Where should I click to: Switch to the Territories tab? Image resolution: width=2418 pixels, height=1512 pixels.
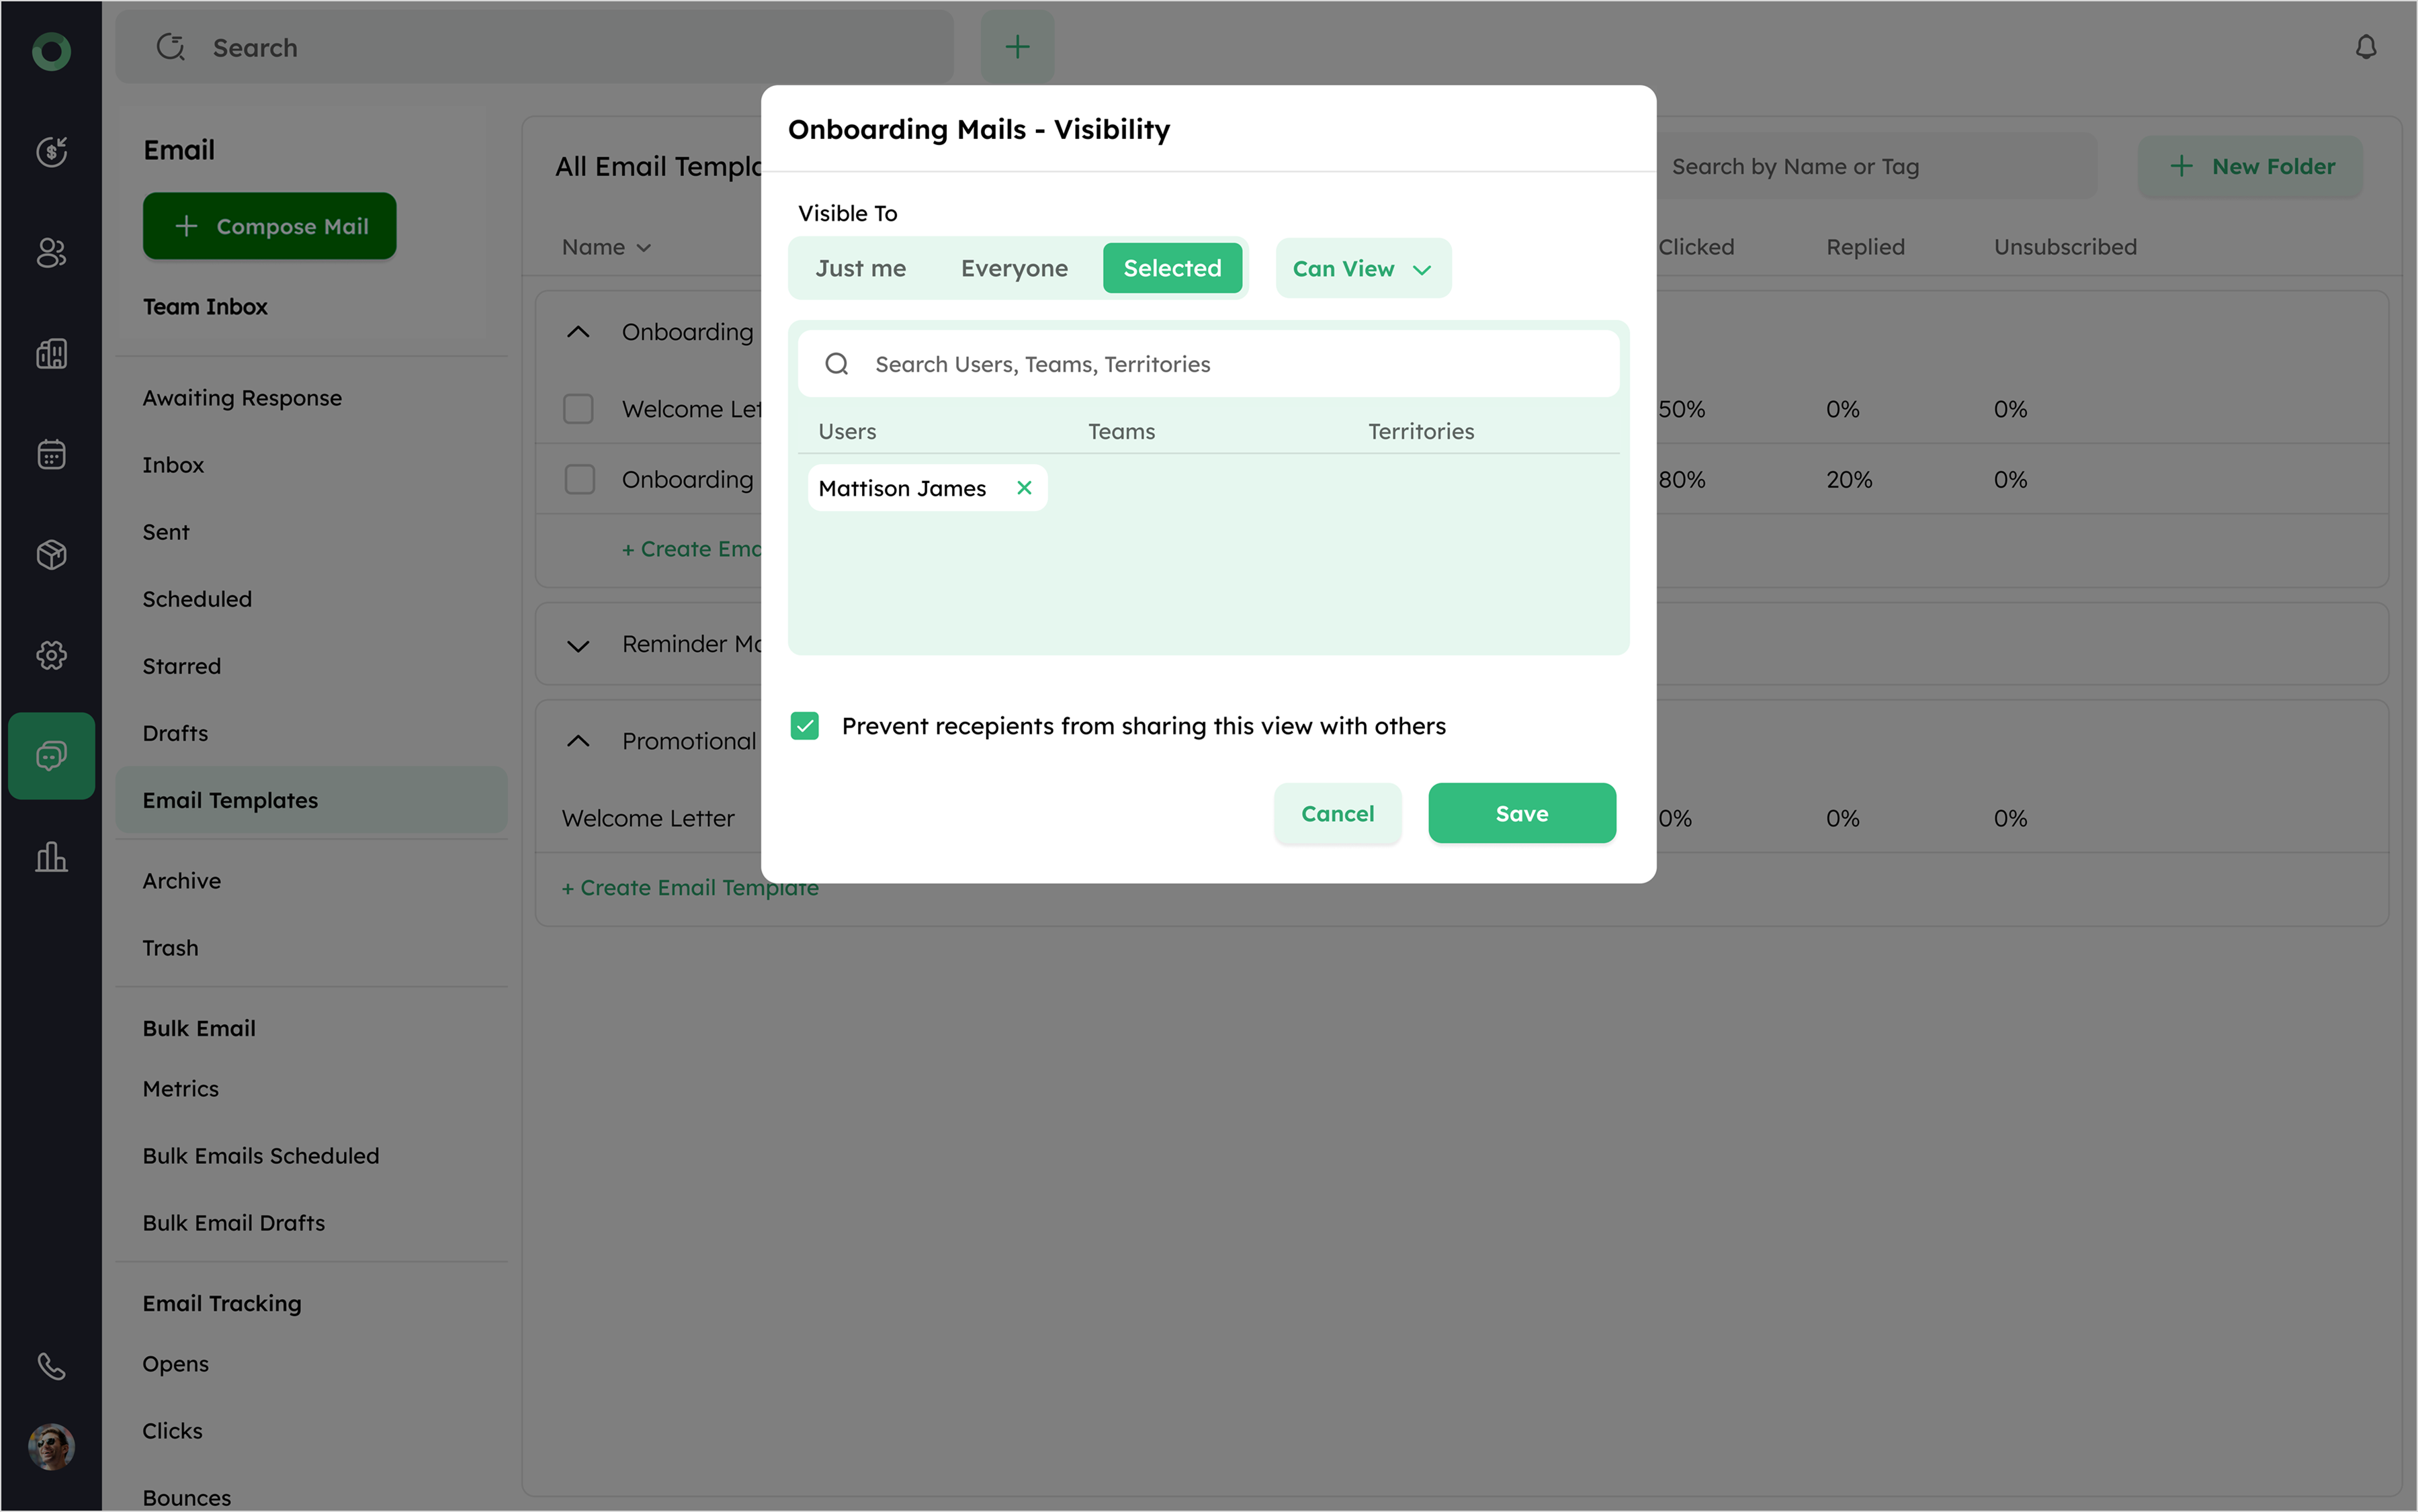pos(1420,431)
